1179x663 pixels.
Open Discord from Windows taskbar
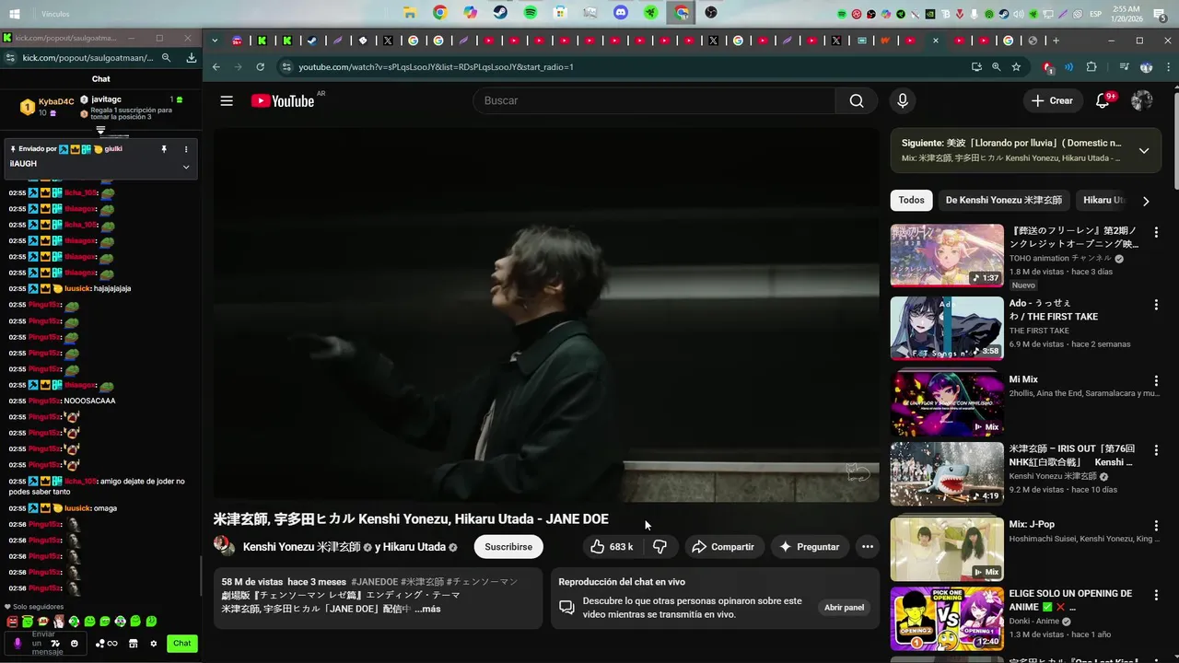pyautogui.click(x=621, y=13)
